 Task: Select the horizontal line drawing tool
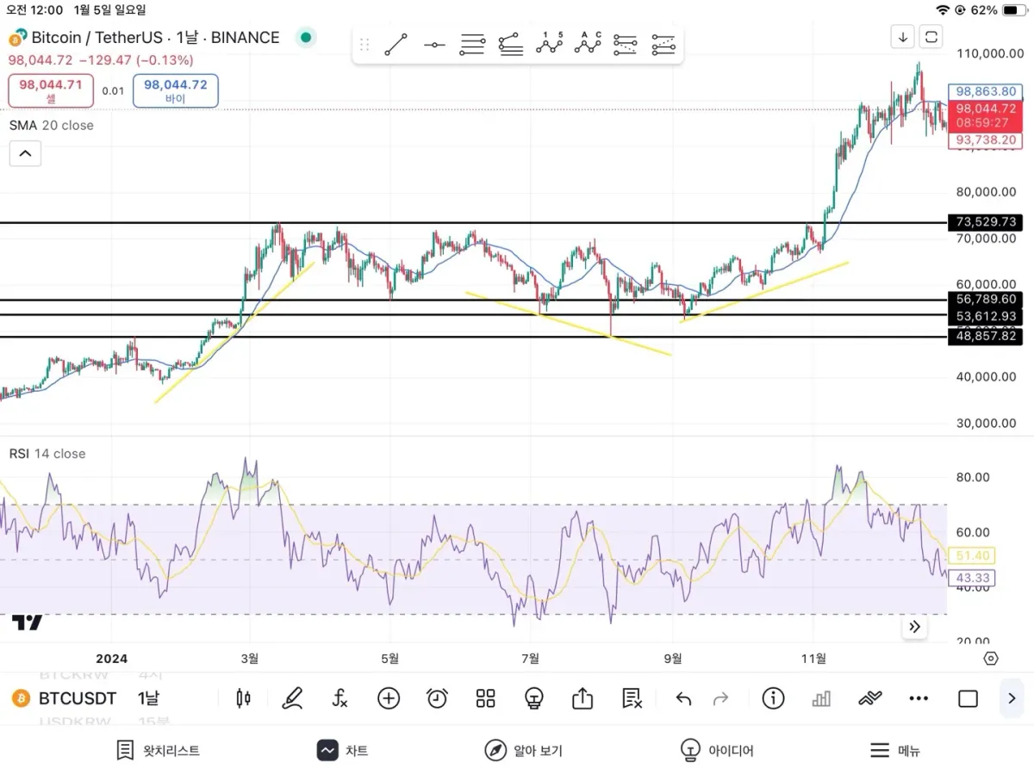point(434,44)
